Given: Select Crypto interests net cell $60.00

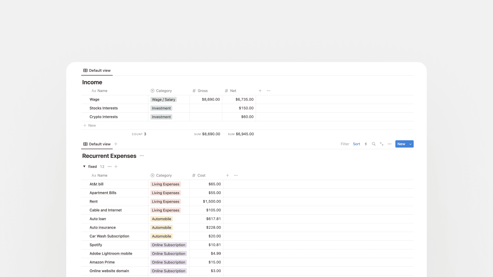Looking at the screenshot, I should (239, 117).
